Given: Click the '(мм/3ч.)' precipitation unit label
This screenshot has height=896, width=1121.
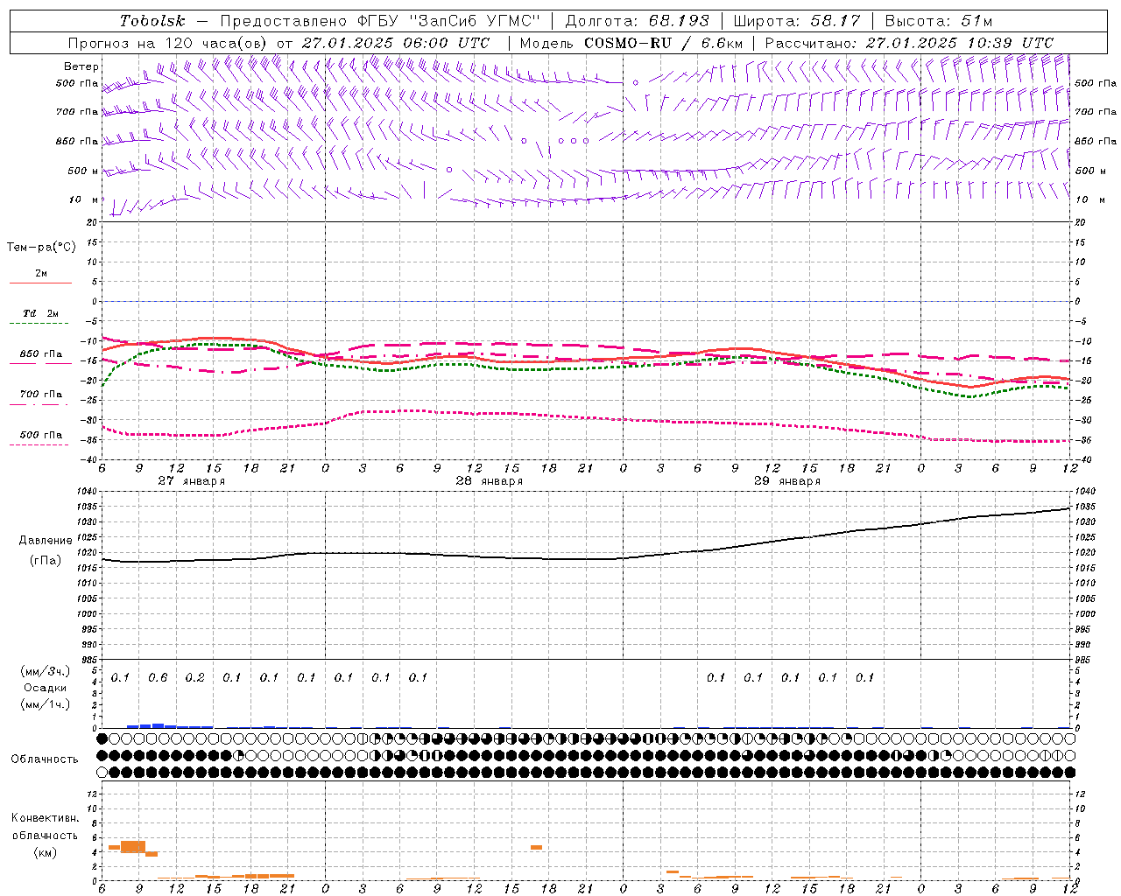Looking at the screenshot, I should click(x=46, y=672).
